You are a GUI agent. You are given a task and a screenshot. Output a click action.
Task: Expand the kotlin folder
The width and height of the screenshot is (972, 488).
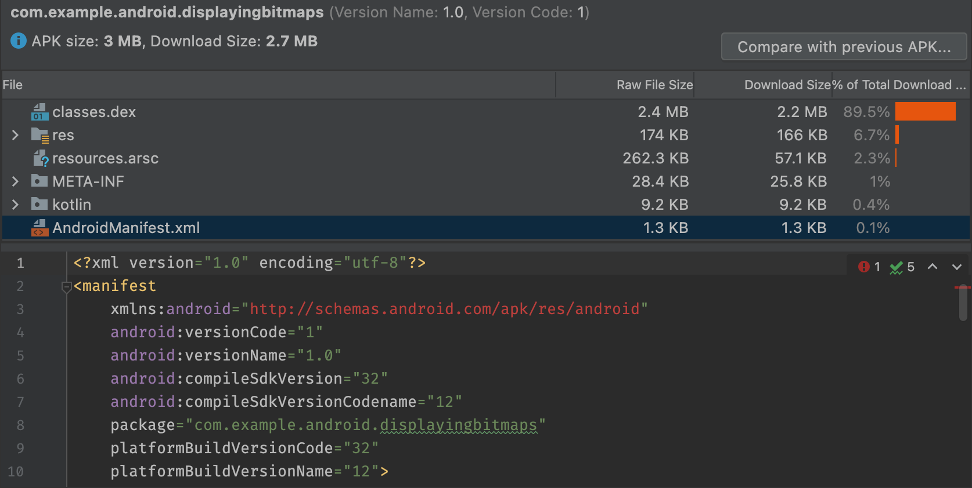[15, 205]
